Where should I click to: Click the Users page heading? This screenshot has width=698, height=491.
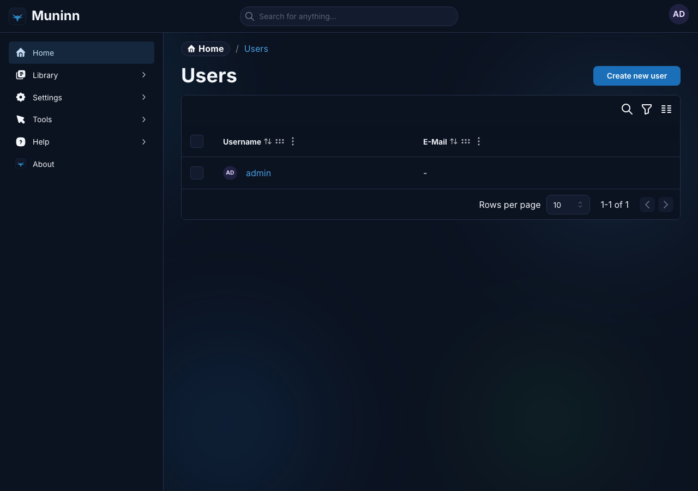click(209, 76)
